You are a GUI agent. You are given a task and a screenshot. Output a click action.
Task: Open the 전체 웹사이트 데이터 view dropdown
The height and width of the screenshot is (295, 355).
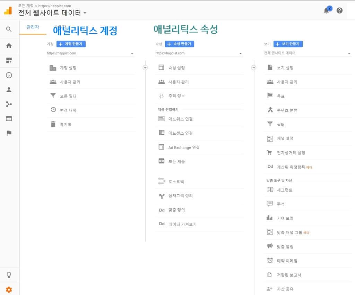[348, 53]
